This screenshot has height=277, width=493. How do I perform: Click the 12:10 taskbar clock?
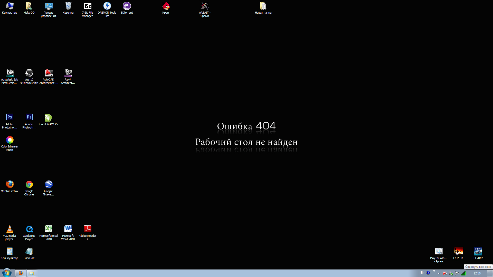pyautogui.click(x=477, y=273)
